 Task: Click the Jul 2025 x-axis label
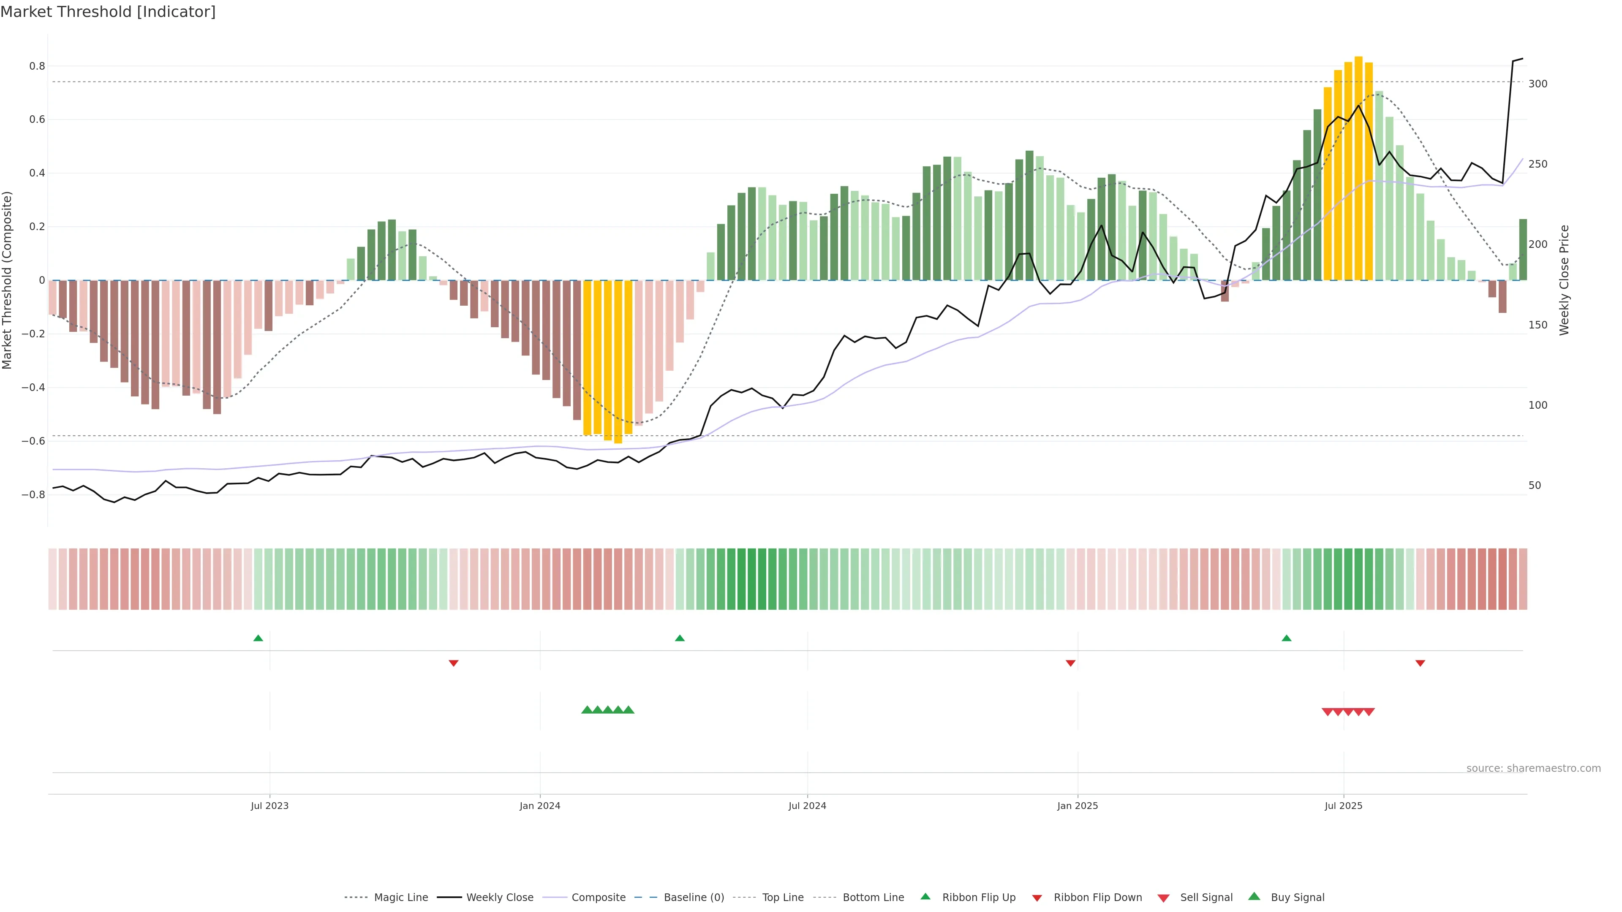coord(1343,806)
